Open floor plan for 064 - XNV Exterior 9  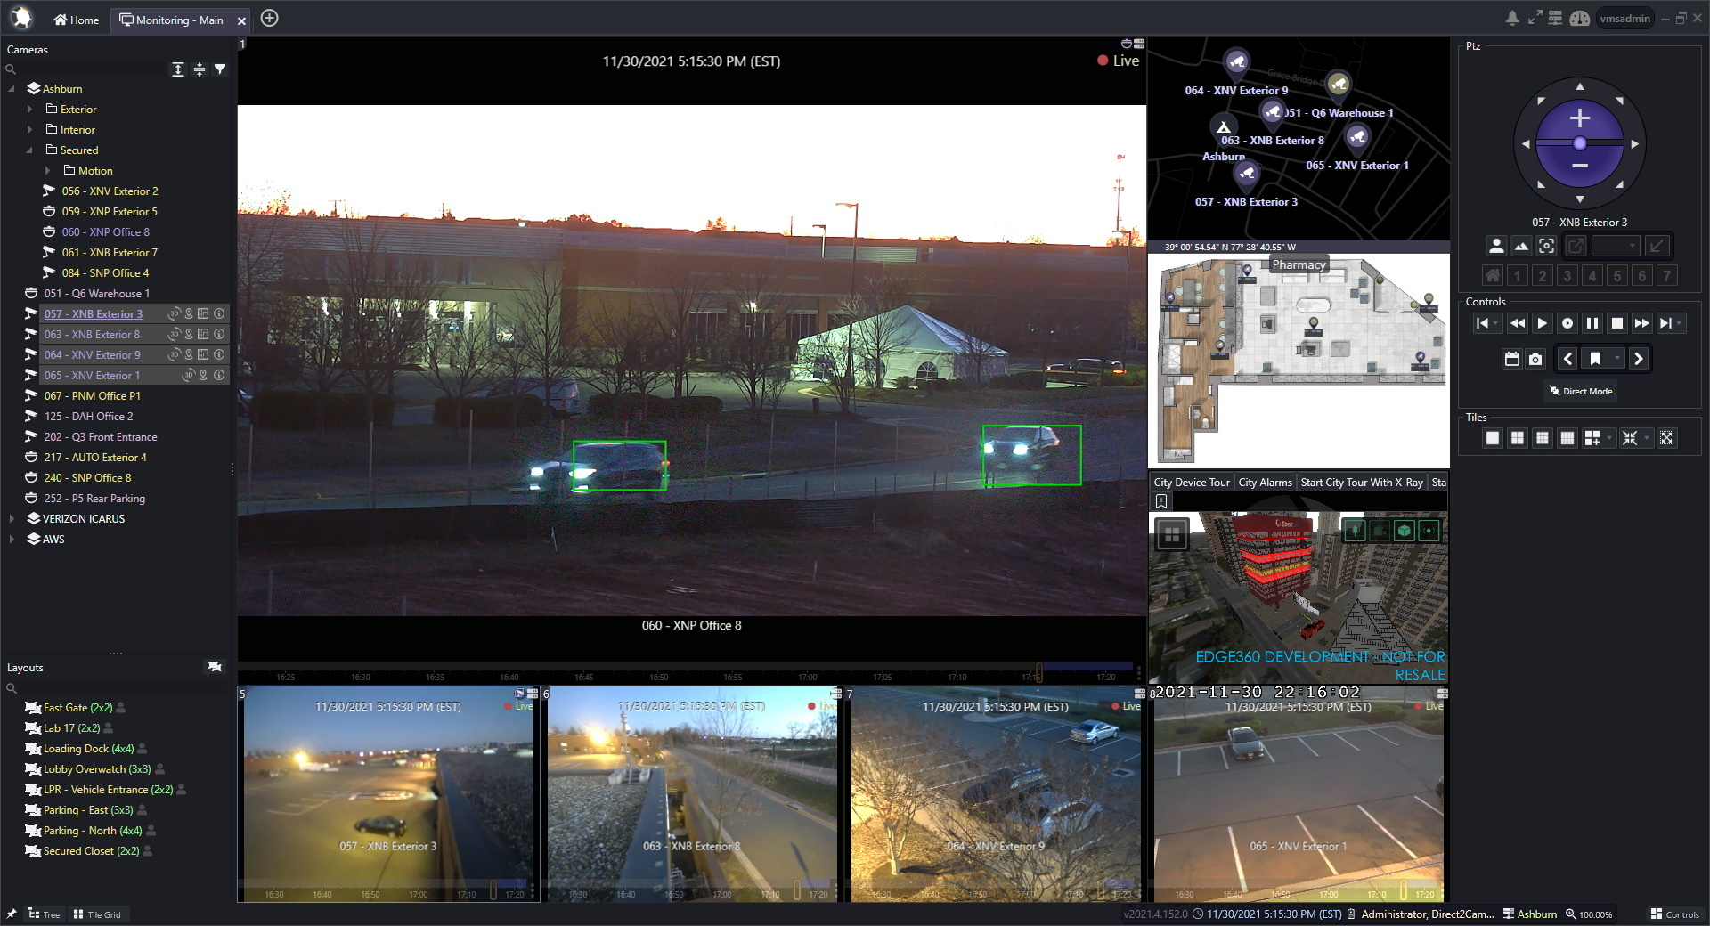pos(203,354)
